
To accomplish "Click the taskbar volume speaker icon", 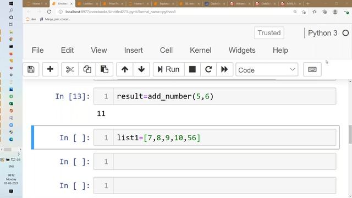I will point(18,160).
